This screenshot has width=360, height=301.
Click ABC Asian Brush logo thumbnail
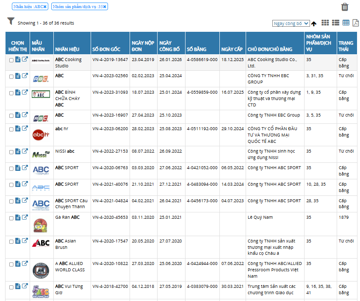pyautogui.click(x=41, y=243)
